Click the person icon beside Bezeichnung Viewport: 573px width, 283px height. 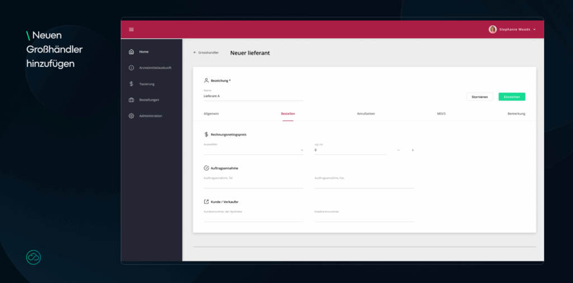click(x=206, y=80)
